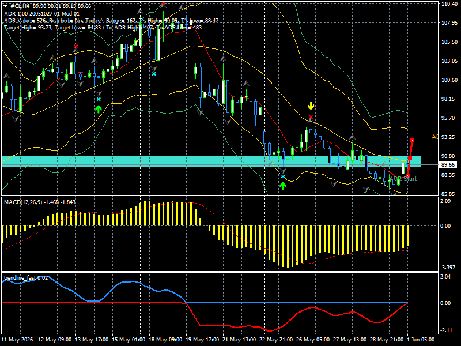Click the bottom red square of the red zigzag line

click(407, 176)
